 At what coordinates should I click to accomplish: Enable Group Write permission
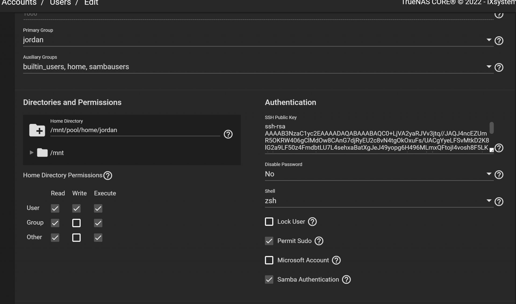coord(76,223)
